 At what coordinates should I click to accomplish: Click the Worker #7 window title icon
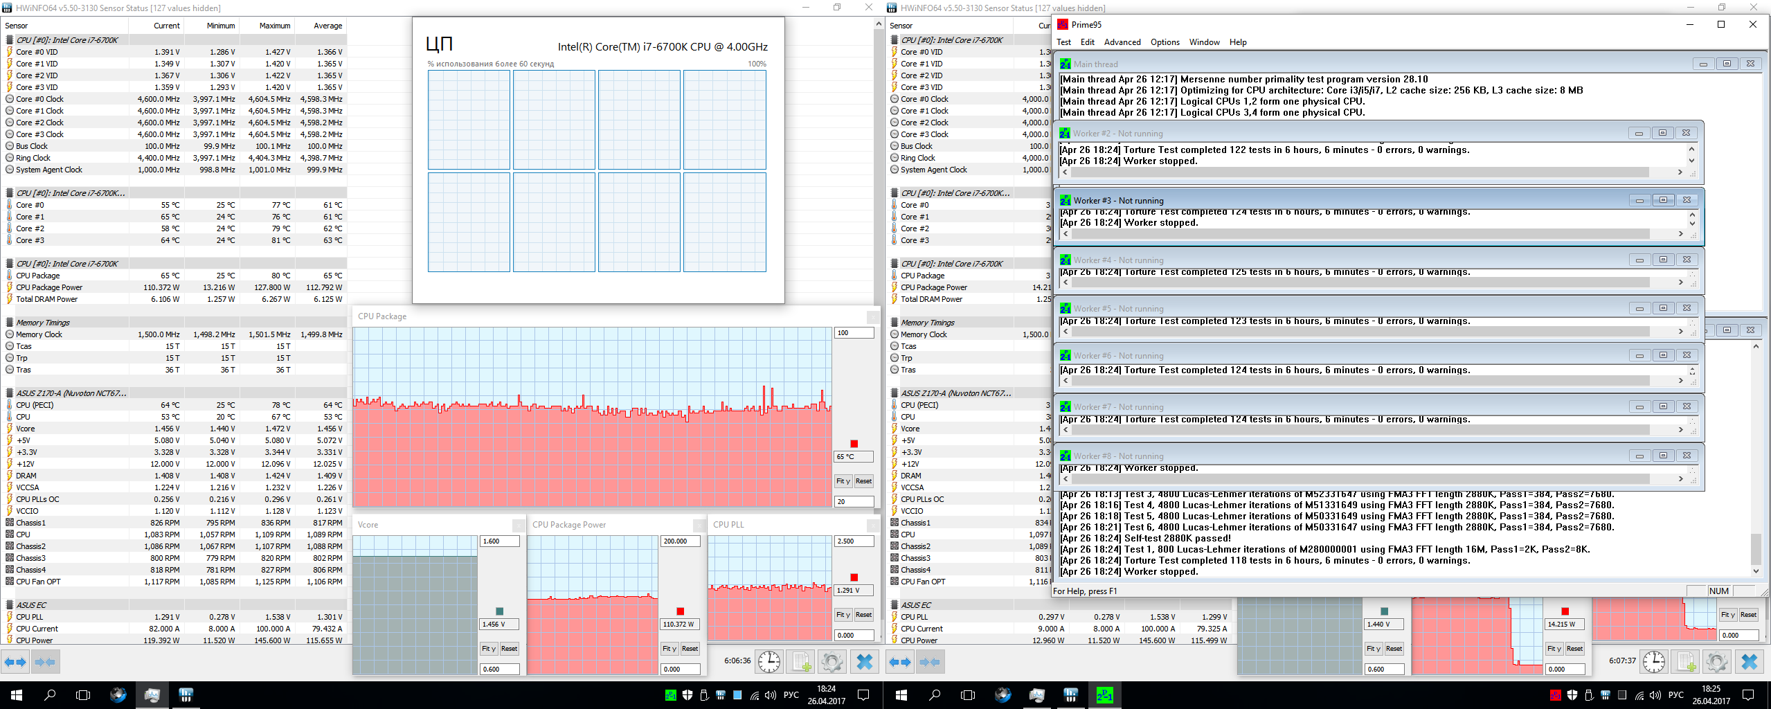click(1066, 406)
